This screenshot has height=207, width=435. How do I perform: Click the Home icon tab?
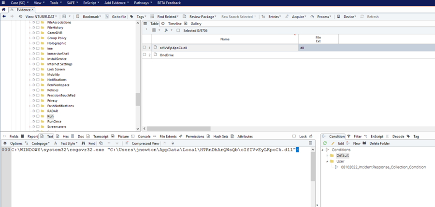[3, 10]
